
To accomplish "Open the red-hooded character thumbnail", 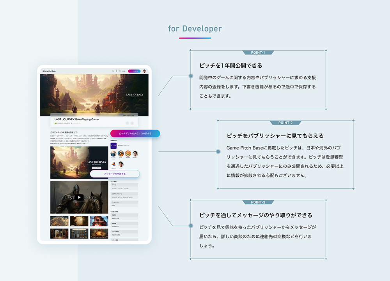I will (99, 221).
